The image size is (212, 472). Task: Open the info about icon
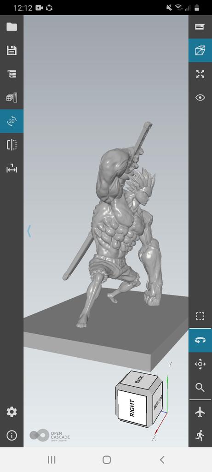pyautogui.click(x=11, y=435)
